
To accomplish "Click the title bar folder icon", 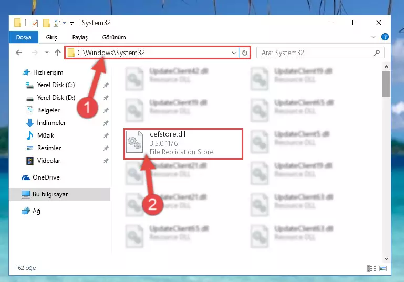I will pyautogui.click(x=17, y=23).
